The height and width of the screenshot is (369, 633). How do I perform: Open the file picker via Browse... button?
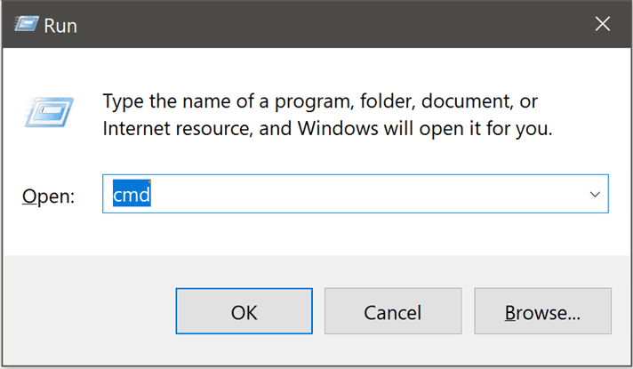point(542,312)
